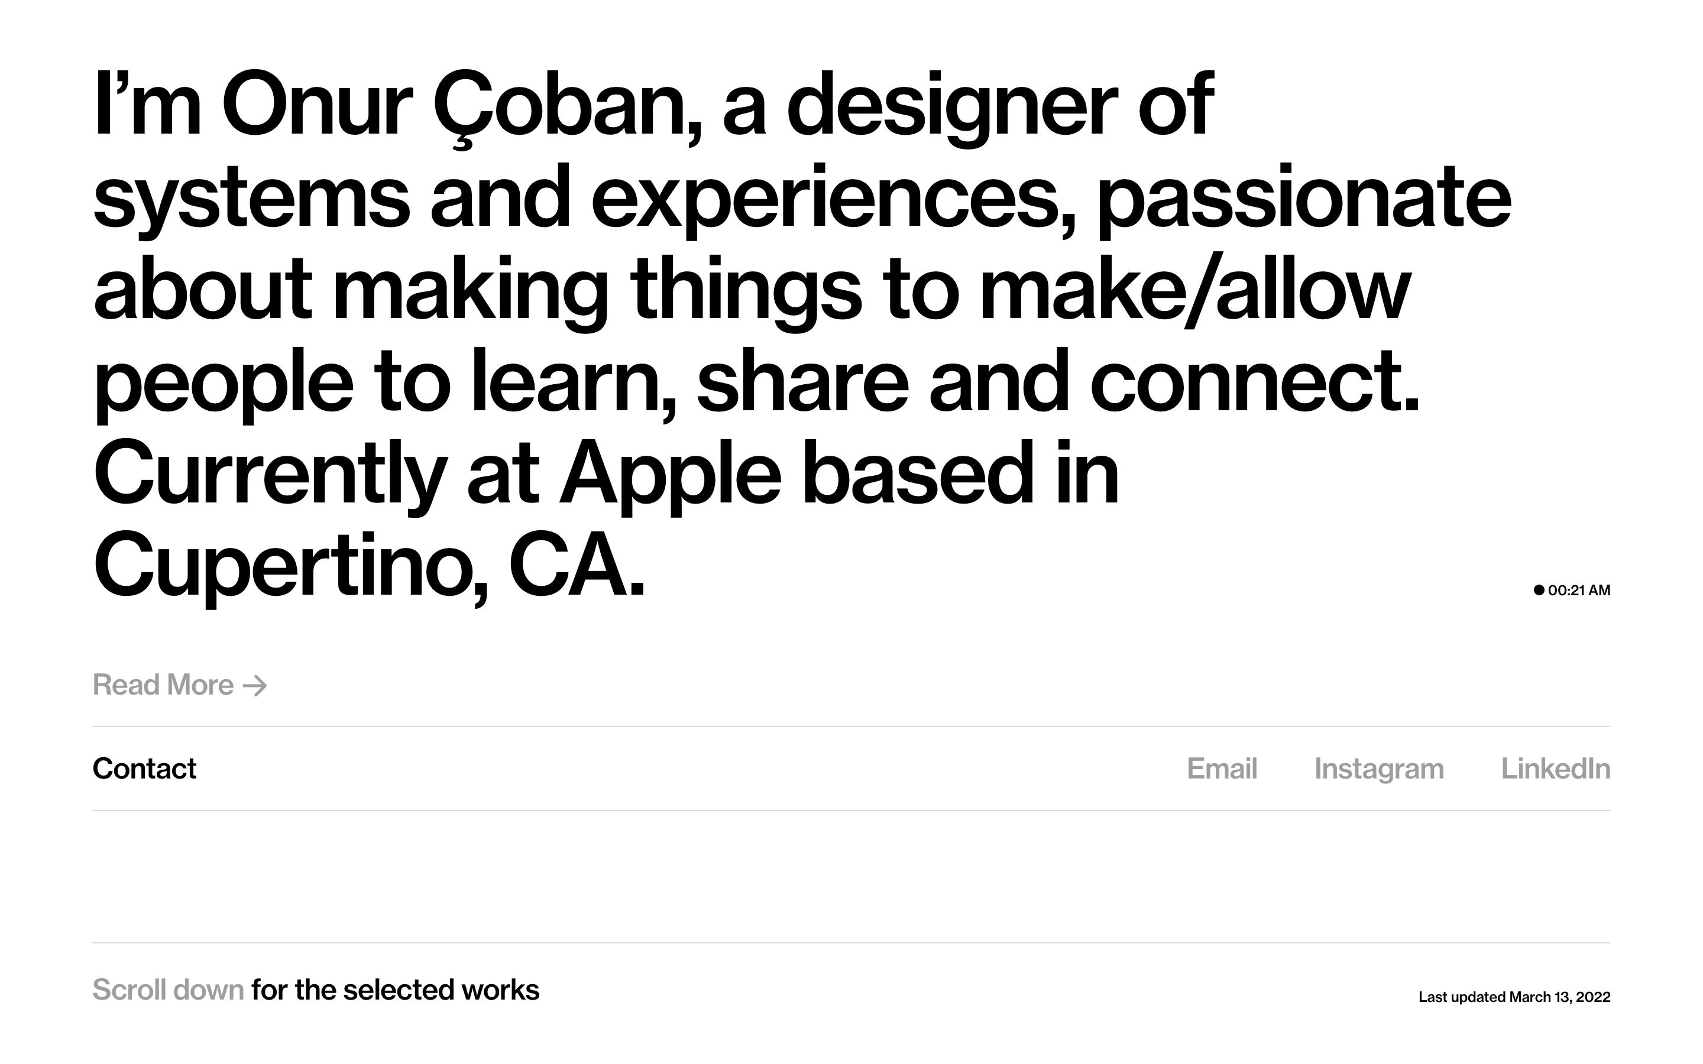Viewport: 1703px width, 1064px height.
Task: Open the Email contact link
Action: click(1222, 768)
